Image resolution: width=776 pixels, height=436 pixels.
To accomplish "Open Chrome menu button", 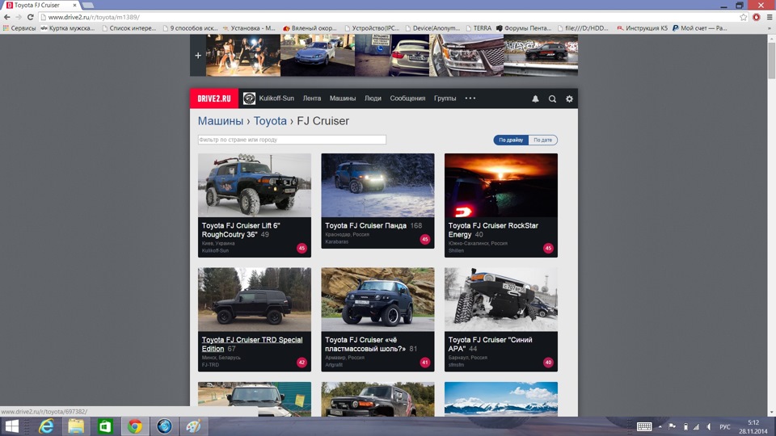I will (770, 17).
